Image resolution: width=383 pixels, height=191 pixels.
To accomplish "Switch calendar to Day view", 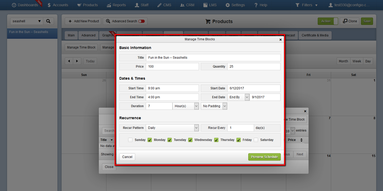I will (x=368, y=61).
